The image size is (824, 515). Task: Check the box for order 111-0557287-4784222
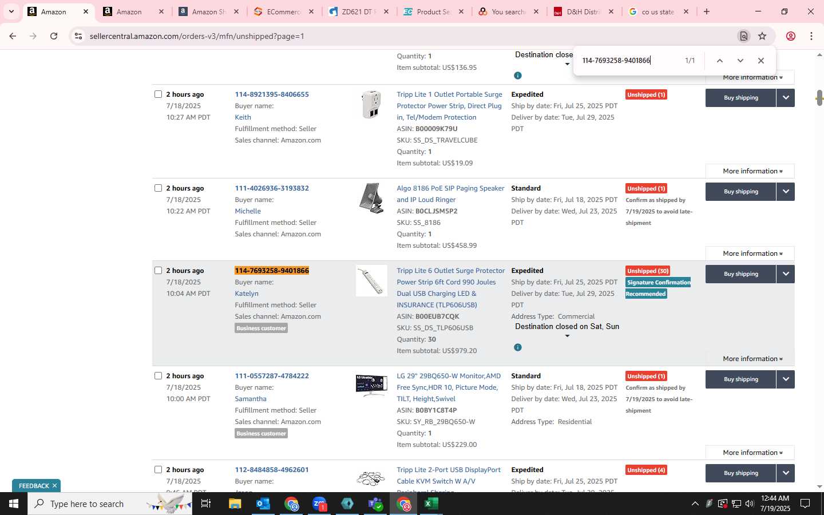point(159,375)
